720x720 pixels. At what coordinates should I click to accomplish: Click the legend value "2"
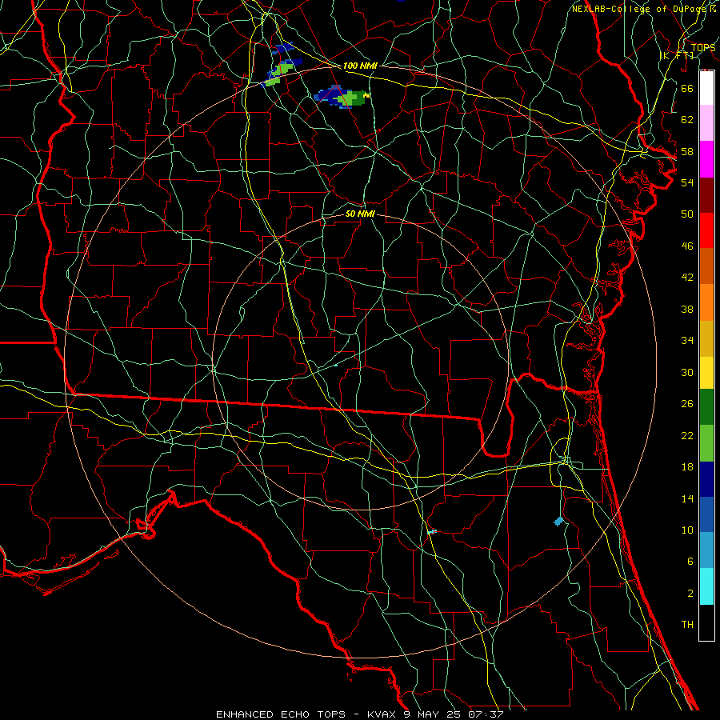[690, 594]
